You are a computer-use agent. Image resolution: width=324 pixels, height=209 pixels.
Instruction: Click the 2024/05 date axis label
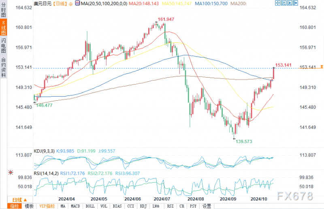tap(99, 199)
